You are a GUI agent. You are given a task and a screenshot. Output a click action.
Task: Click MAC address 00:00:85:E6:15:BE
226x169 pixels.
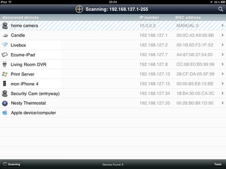click(195, 84)
